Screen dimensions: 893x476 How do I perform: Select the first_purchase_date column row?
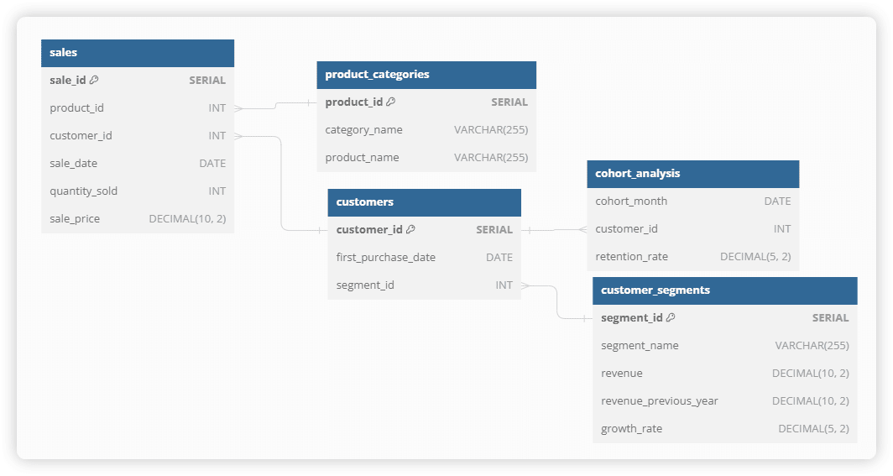pyautogui.click(x=425, y=258)
